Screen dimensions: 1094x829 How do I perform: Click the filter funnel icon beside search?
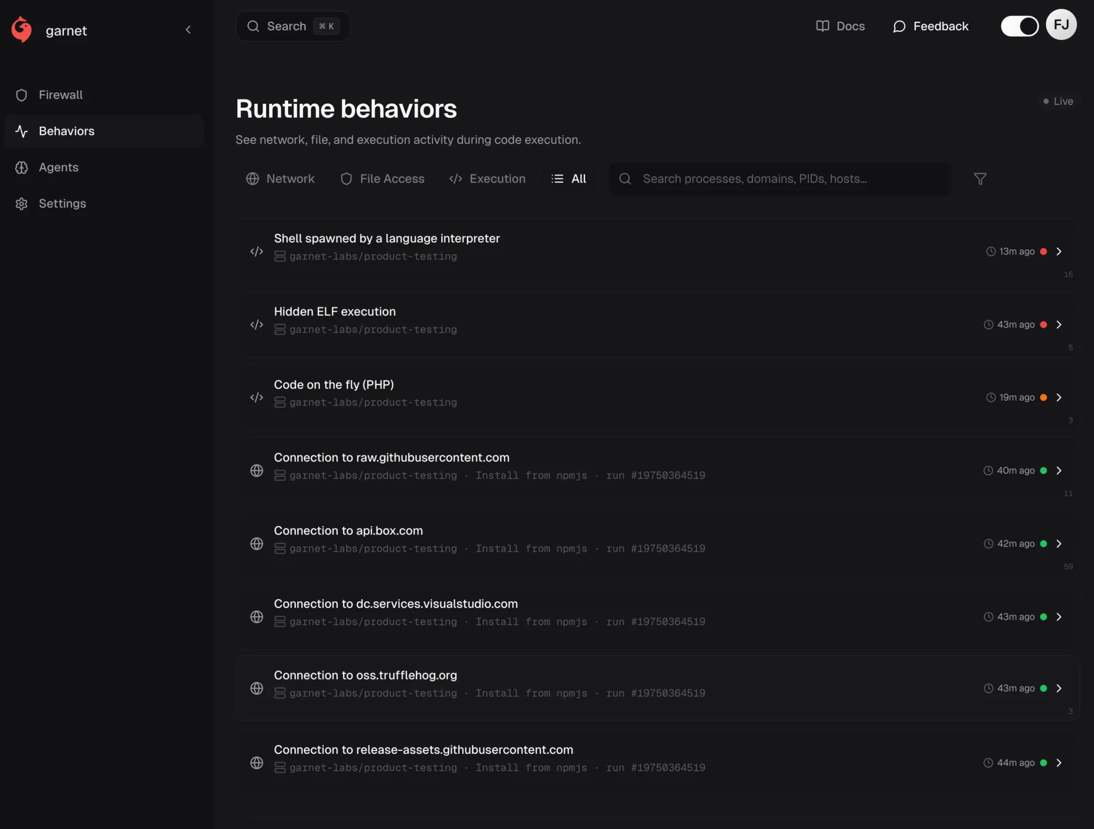980,178
